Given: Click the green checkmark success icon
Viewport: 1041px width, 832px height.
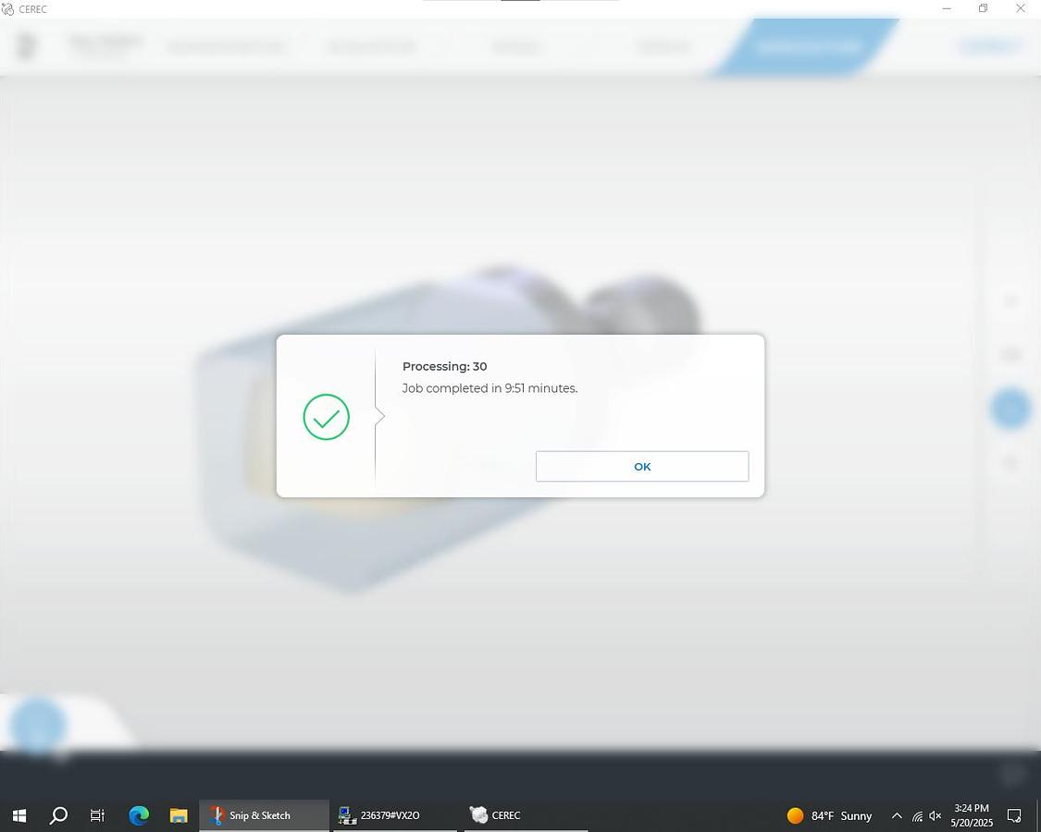Looking at the screenshot, I should tap(326, 417).
